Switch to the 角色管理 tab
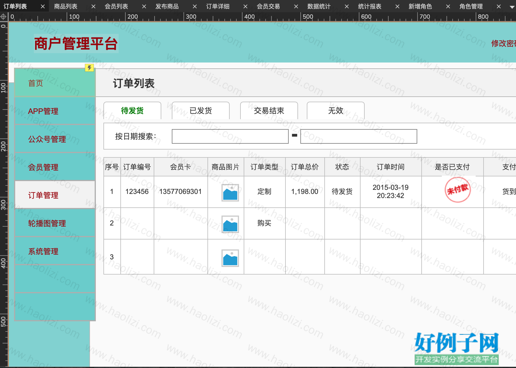Viewport: 516px width, 368px height. [471, 6]
